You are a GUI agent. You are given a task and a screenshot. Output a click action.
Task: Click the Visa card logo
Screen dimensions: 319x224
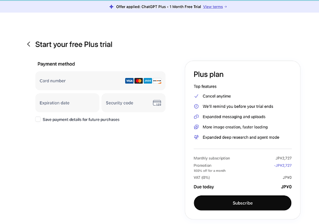click(x=129, y=81)
